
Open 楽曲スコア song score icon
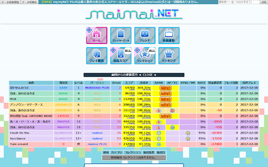[x=121, y=56]
